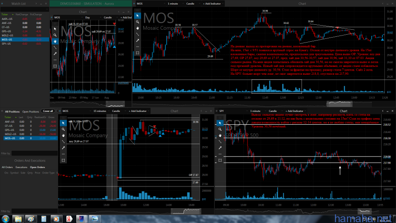The height and width of the screenshot is (223, 396).
Task: Click navigator slider under MOS 1 minute chart
Action: 339,103
